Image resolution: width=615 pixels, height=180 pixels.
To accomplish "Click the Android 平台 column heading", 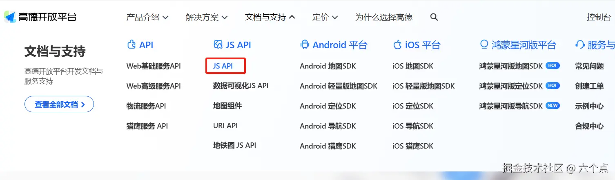I will point(340,45).
